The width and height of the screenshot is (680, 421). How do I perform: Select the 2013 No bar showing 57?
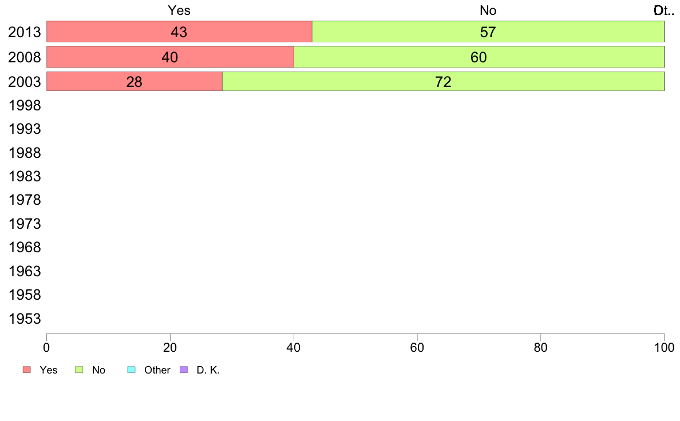pyautogui.click(x=488, y=31)
